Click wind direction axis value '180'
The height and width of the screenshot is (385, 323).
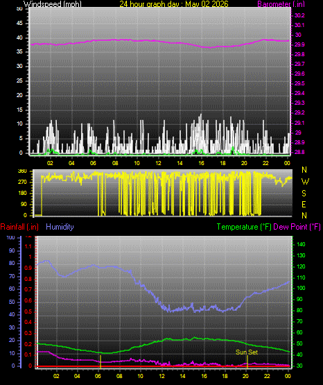click(22, 194)
